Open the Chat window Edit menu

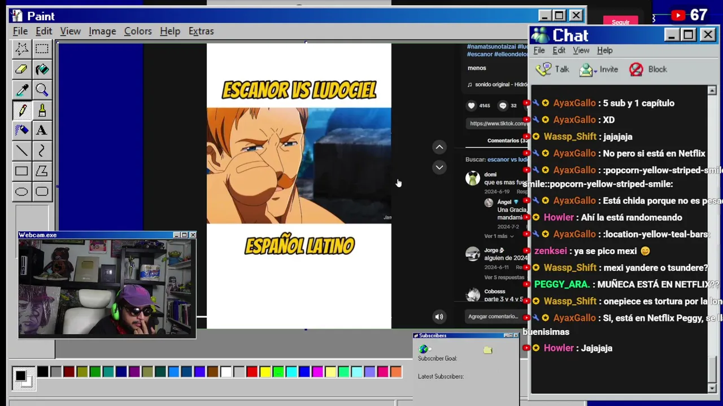[559, 50]
